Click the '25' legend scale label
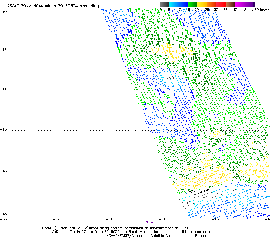The height and width of the screenshot is (238, 271). pos(207,10)
